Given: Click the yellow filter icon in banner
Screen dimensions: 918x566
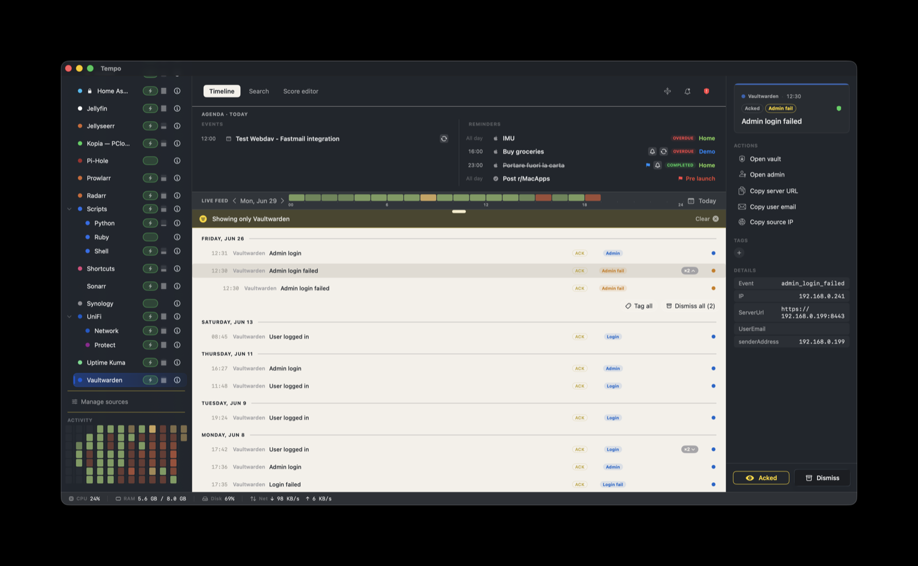Looking at the screenshot, I should [x=203, y=219].
